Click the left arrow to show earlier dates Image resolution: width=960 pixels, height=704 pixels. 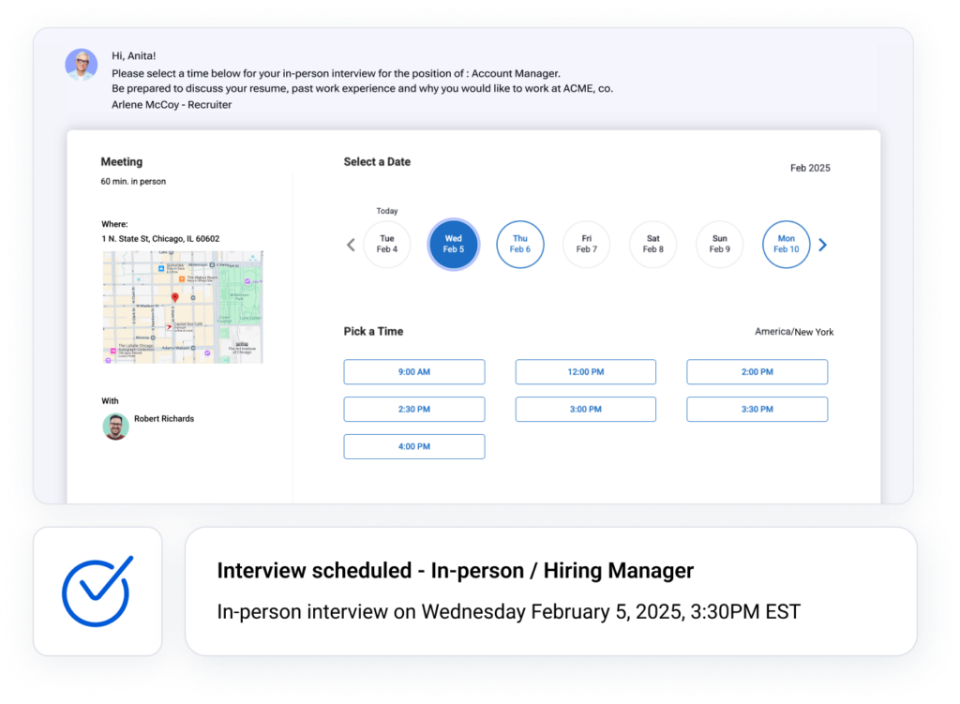pos(350,244)
